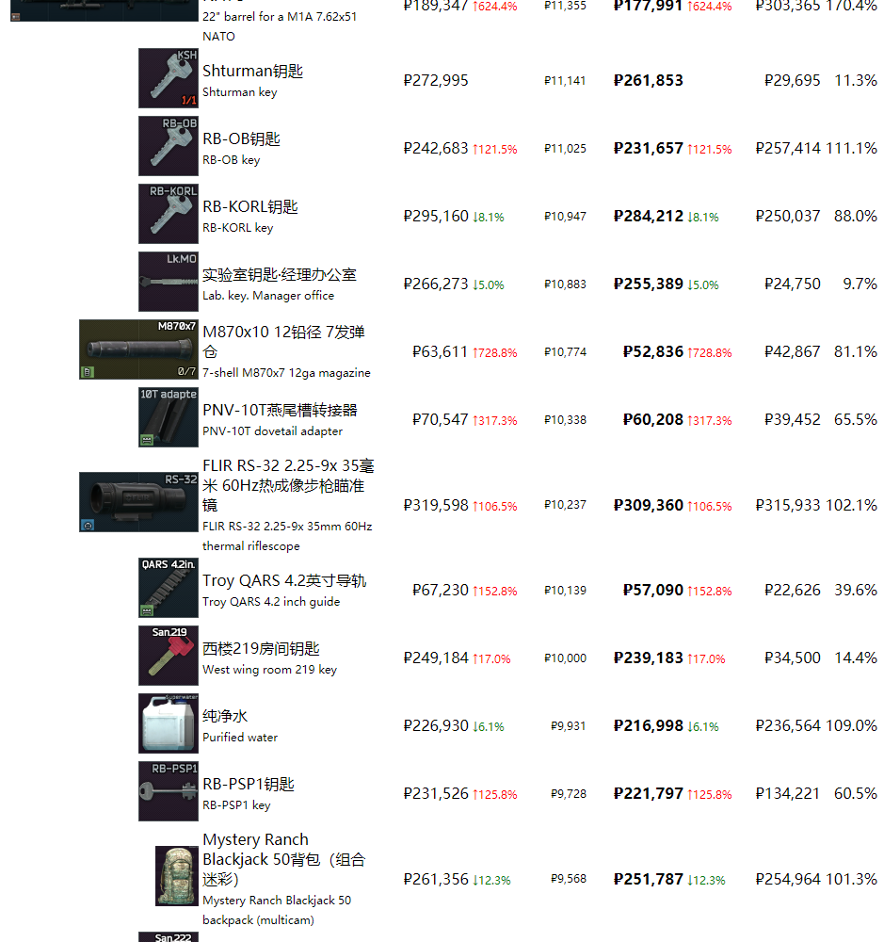The width and height of the screenshot is (884, 942).
Task: Select the ₽216,998 Purified water net value
Action: [x=649, y=726]
